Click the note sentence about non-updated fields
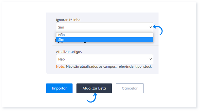This screenshot has width=200, height=111. [109, 67]
